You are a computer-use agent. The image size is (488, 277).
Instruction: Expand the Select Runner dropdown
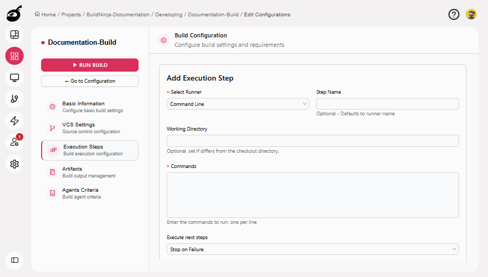238,104
